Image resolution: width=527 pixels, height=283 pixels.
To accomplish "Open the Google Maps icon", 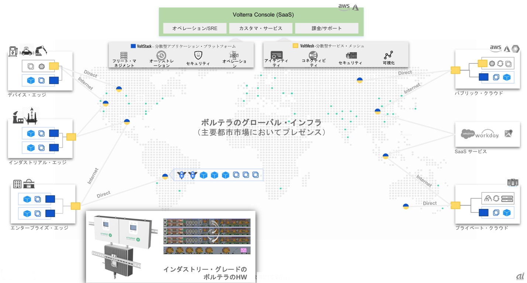I will pos(509,133).
